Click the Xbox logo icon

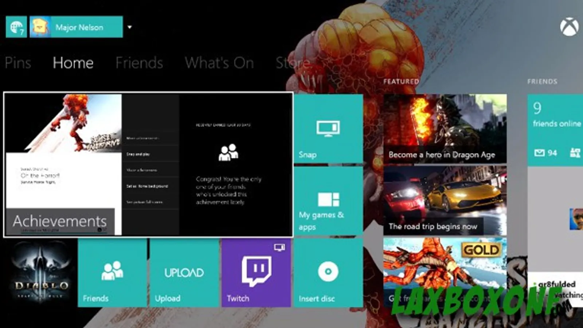coord(569,27)
